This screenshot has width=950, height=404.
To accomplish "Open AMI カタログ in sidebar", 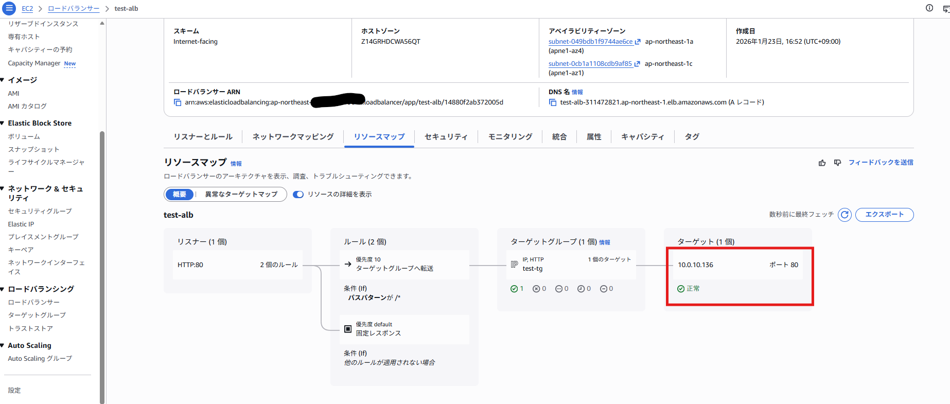I will [27, 107].
